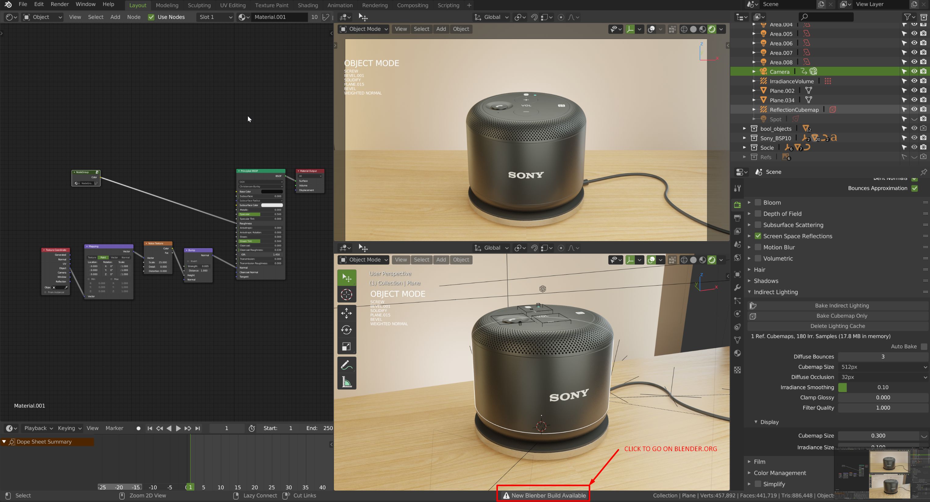Click New Blender Build Available notice

pyautogui.click(x=544, y=496)
